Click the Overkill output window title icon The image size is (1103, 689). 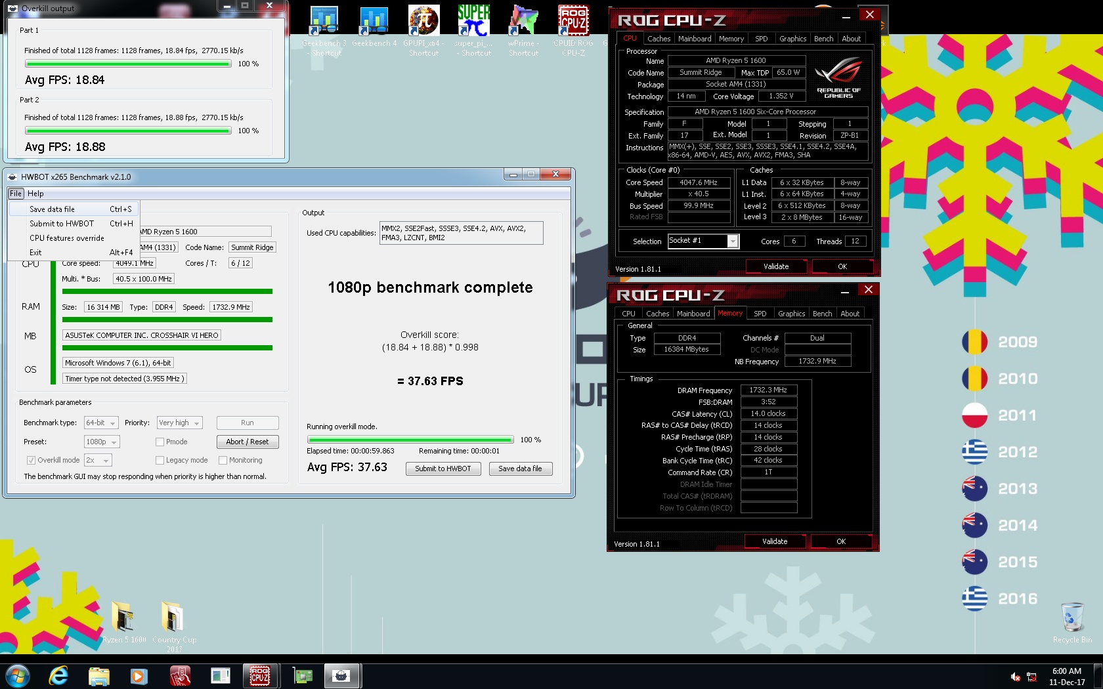point(13,9)
